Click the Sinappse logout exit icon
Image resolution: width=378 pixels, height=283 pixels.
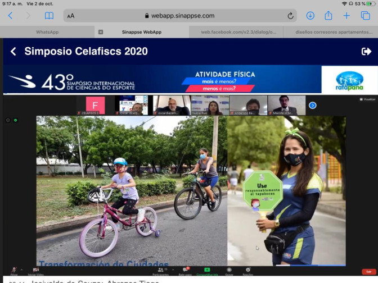point(366,52)
